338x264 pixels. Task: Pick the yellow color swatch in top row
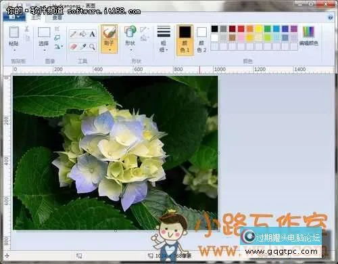[258, 29]
